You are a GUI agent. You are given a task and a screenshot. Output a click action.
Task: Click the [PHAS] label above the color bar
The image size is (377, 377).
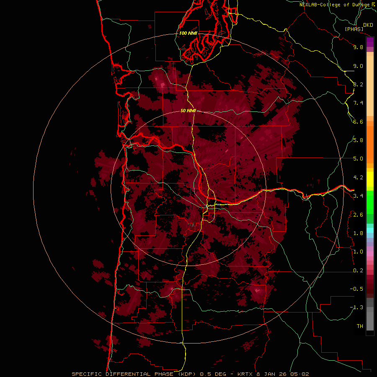(x=354, y=29)
